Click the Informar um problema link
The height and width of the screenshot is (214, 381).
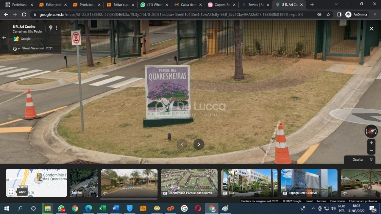pos(363,201)
